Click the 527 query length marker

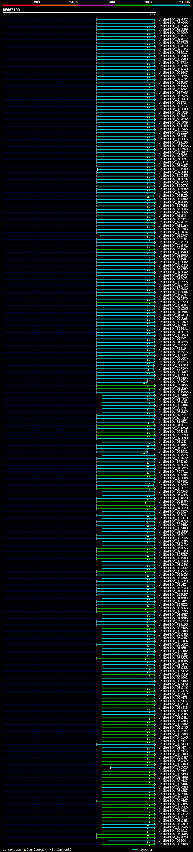pyautogui.click(x=152, y=15)
